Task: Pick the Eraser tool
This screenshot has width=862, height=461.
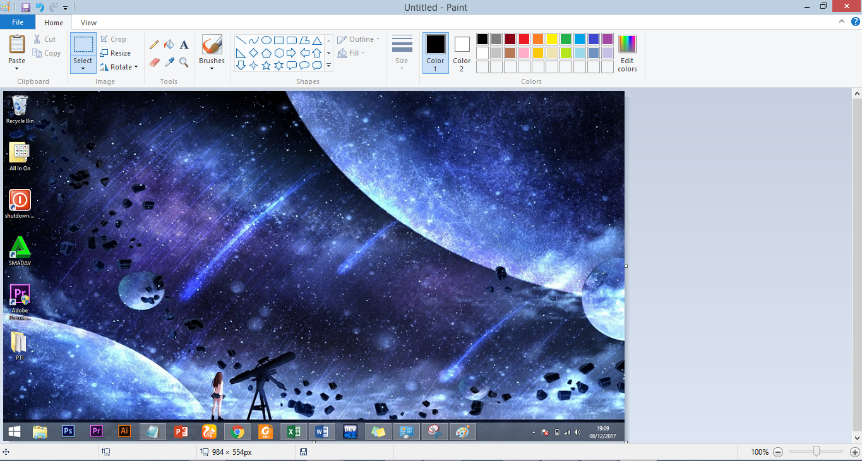Action: coord(154,62)
